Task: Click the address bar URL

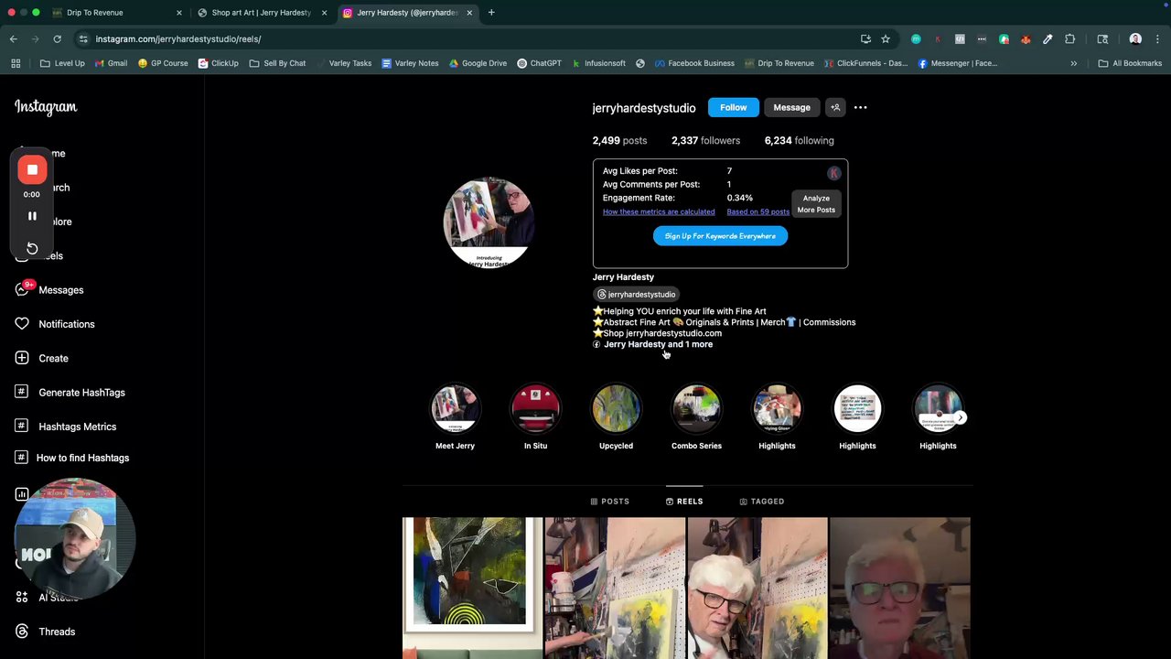Action: [x=178, y=39]
